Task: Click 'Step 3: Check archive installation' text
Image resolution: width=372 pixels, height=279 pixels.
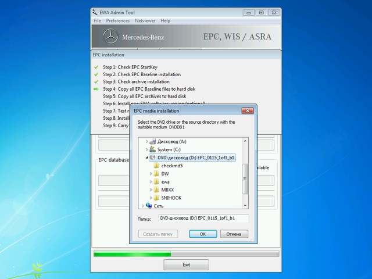Action: tap(136, 81)
